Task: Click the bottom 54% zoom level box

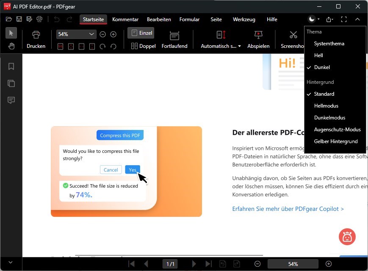Action: 293,264
